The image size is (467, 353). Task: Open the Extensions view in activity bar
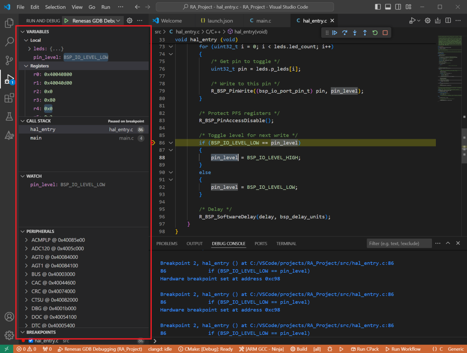pyautogui.click(x=9, y=98)
